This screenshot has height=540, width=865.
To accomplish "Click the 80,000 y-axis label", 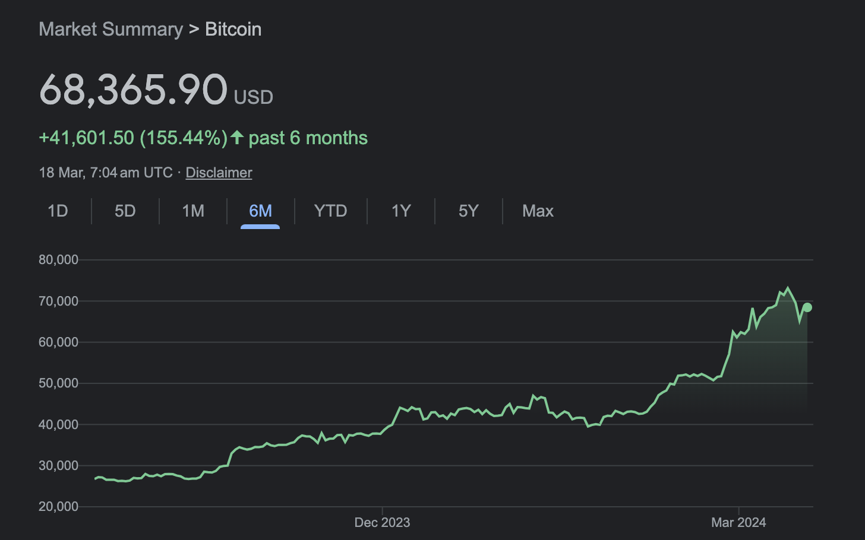I will click(58, 260).
